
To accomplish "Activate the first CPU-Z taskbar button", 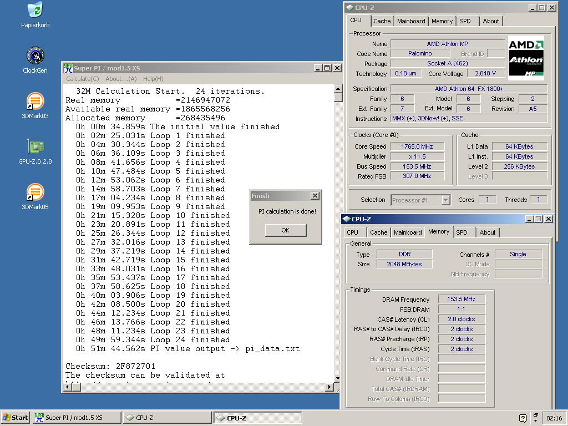I will [167, 418].
